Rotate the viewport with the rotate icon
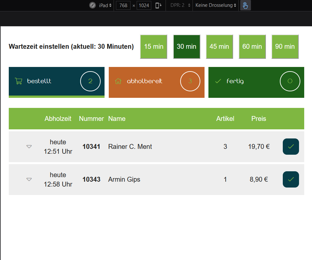312x260 pixels. (x=158, y=6)
